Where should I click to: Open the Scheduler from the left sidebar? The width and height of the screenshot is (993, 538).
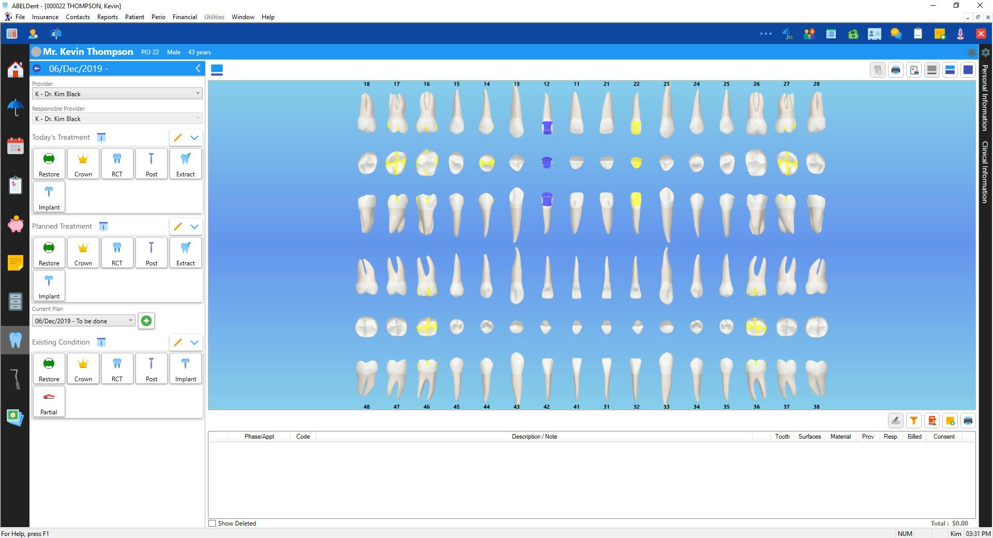[15, 146]
